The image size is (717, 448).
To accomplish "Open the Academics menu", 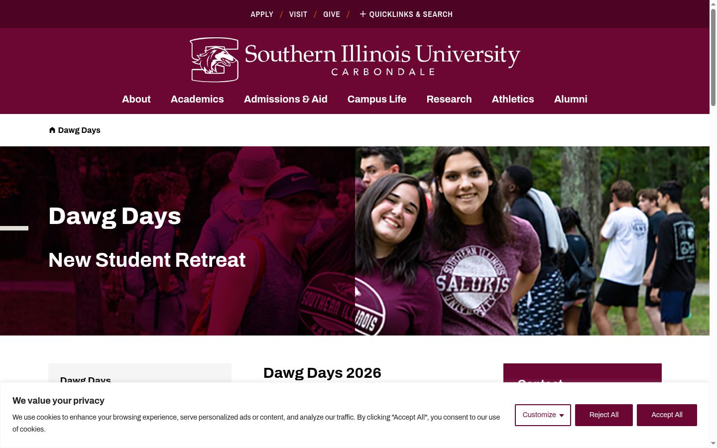I will (x=197, y=99).
